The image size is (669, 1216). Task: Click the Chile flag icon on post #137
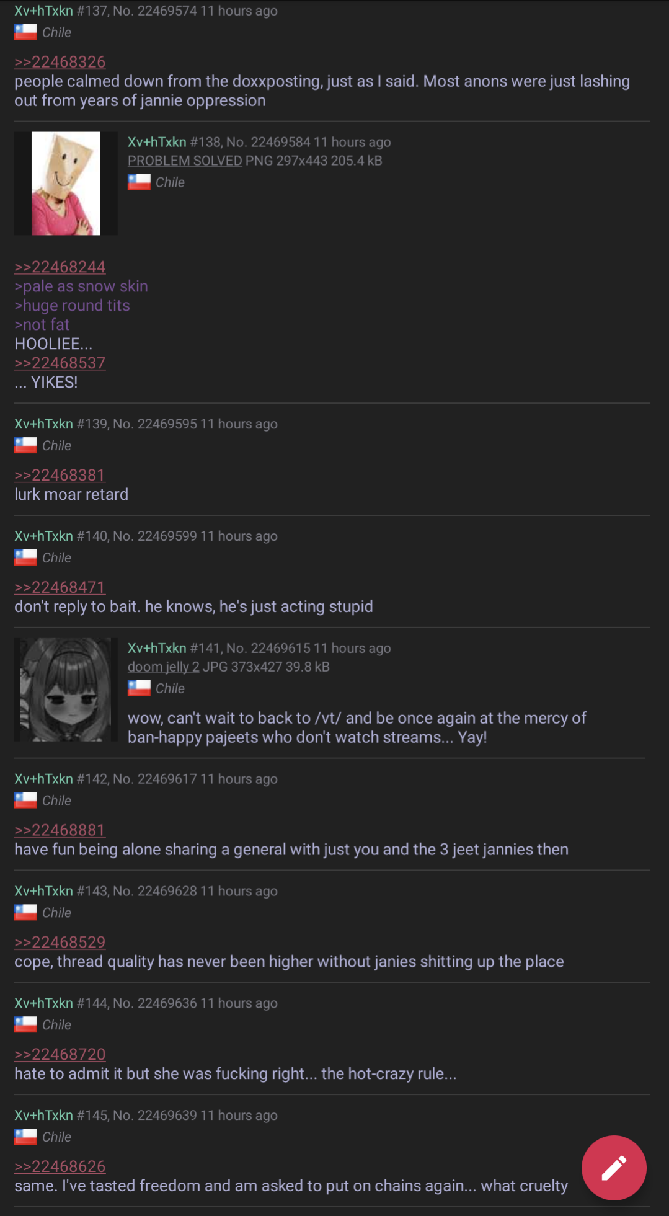pyautogui.click(x=25, y=32)
